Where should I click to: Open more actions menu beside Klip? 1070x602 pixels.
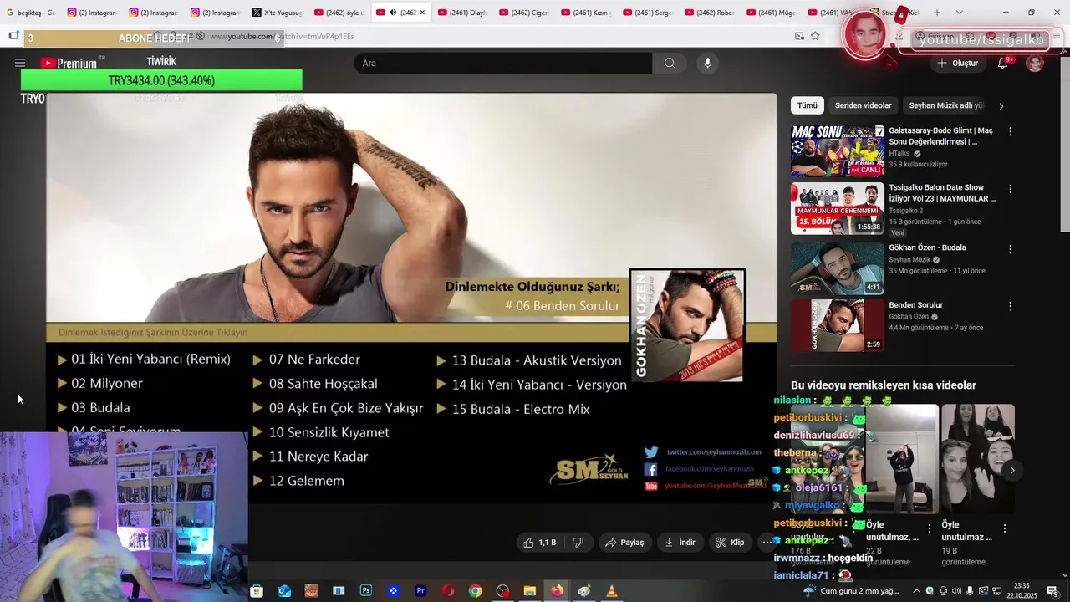[x=767, y=543]
